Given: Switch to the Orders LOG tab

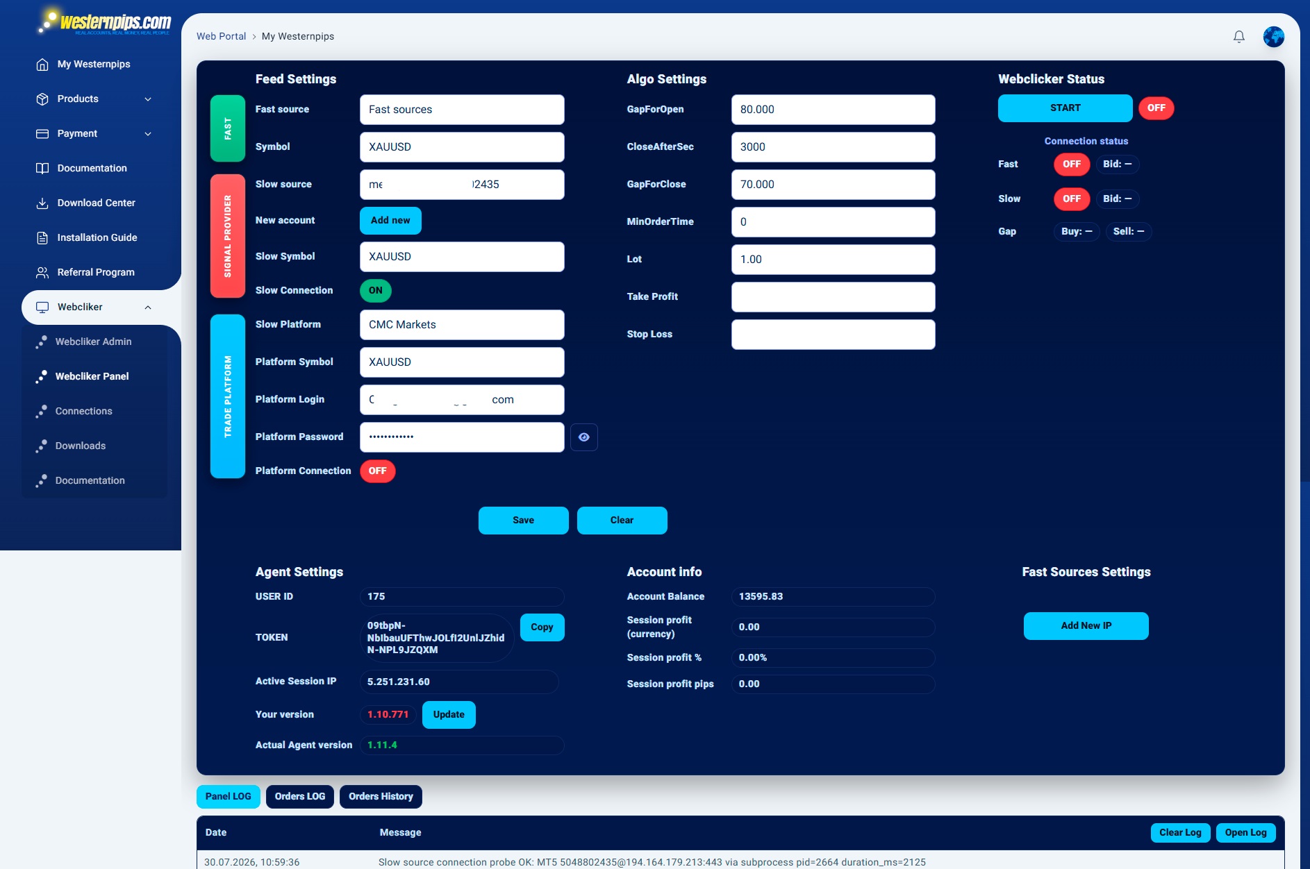Looking at the screenshot, I should pos(300,796).
